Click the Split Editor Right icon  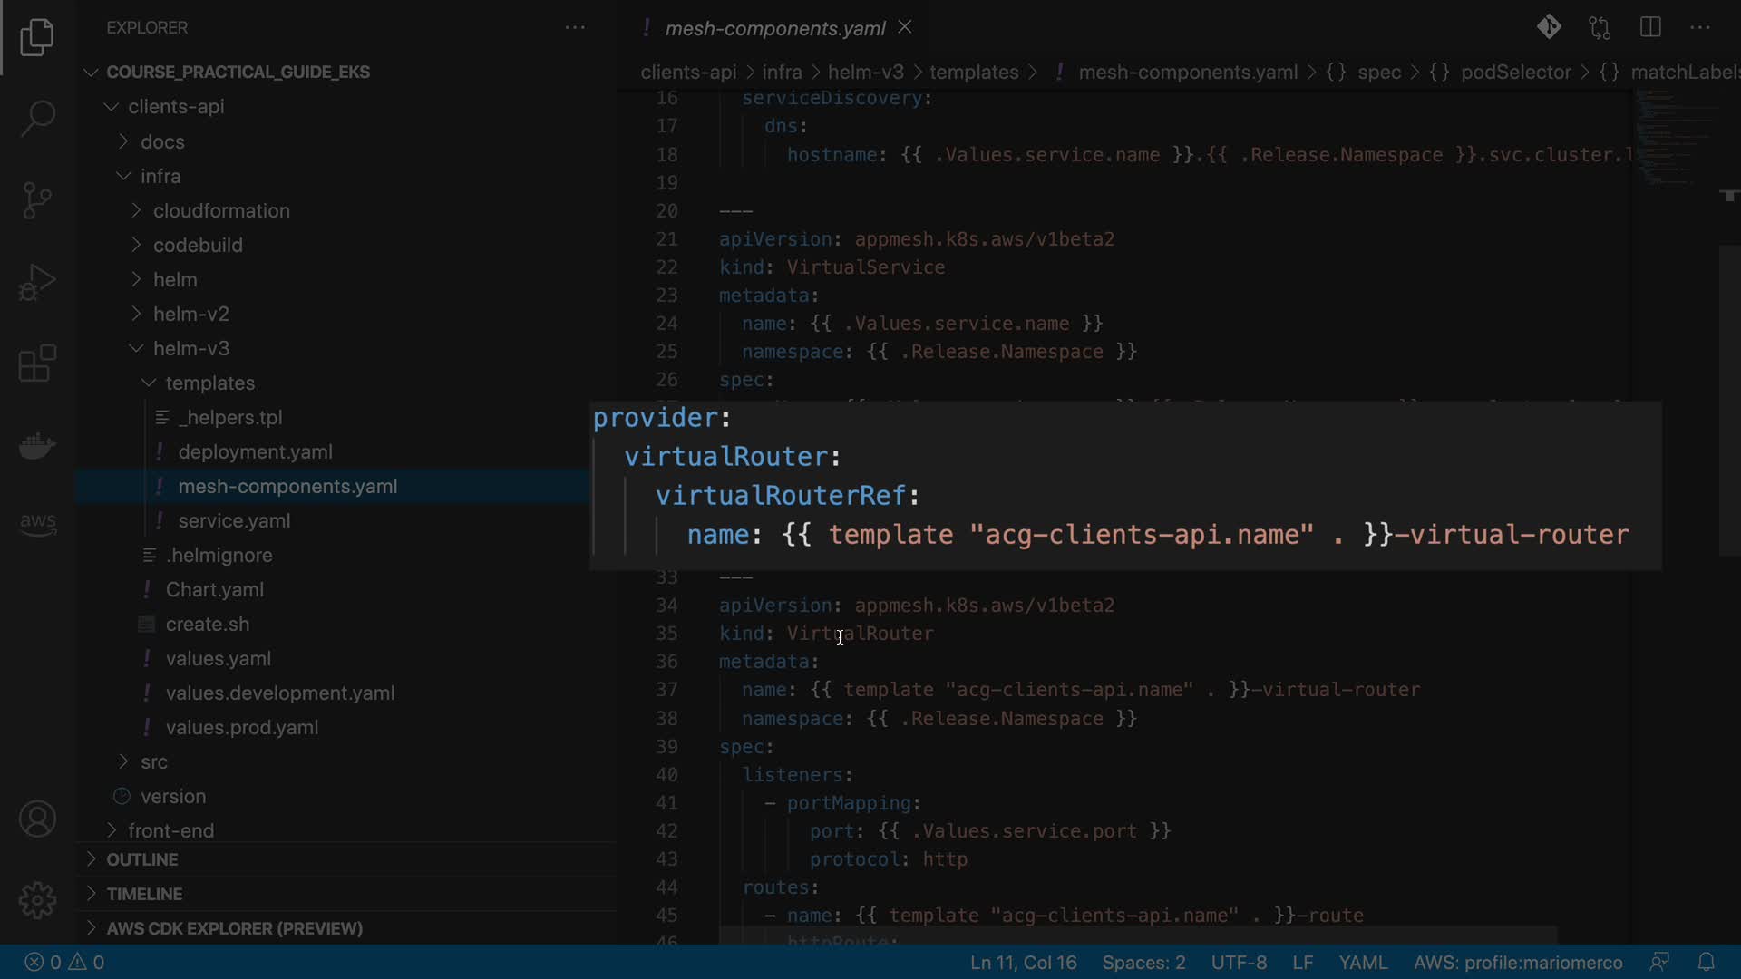(x=1650, y=27)
